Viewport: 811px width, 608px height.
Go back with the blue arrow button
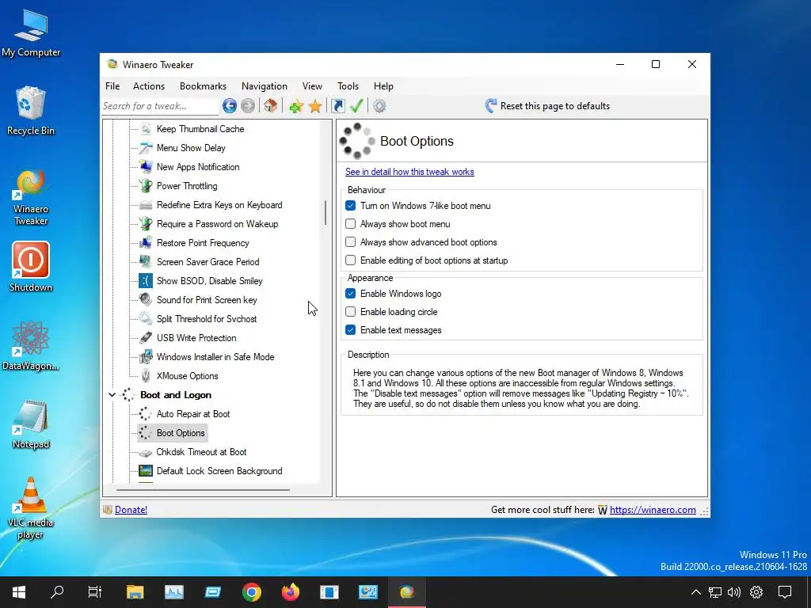coord(230,106)
